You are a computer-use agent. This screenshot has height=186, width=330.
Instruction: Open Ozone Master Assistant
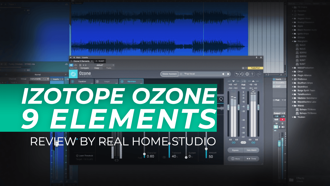169,74
